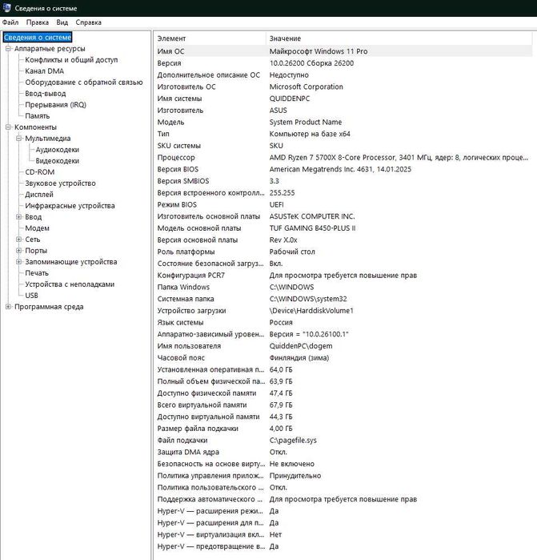The height and width of the screenshot is (560, 537).
Task: Open the Правка menu
Action: click(38, 22)
